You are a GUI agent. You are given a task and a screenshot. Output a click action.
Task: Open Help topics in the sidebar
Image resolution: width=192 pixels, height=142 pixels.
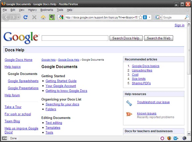[x=13, y=67]
